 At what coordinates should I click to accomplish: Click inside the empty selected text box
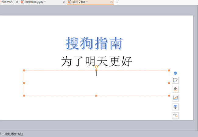[x=96, y=83]
